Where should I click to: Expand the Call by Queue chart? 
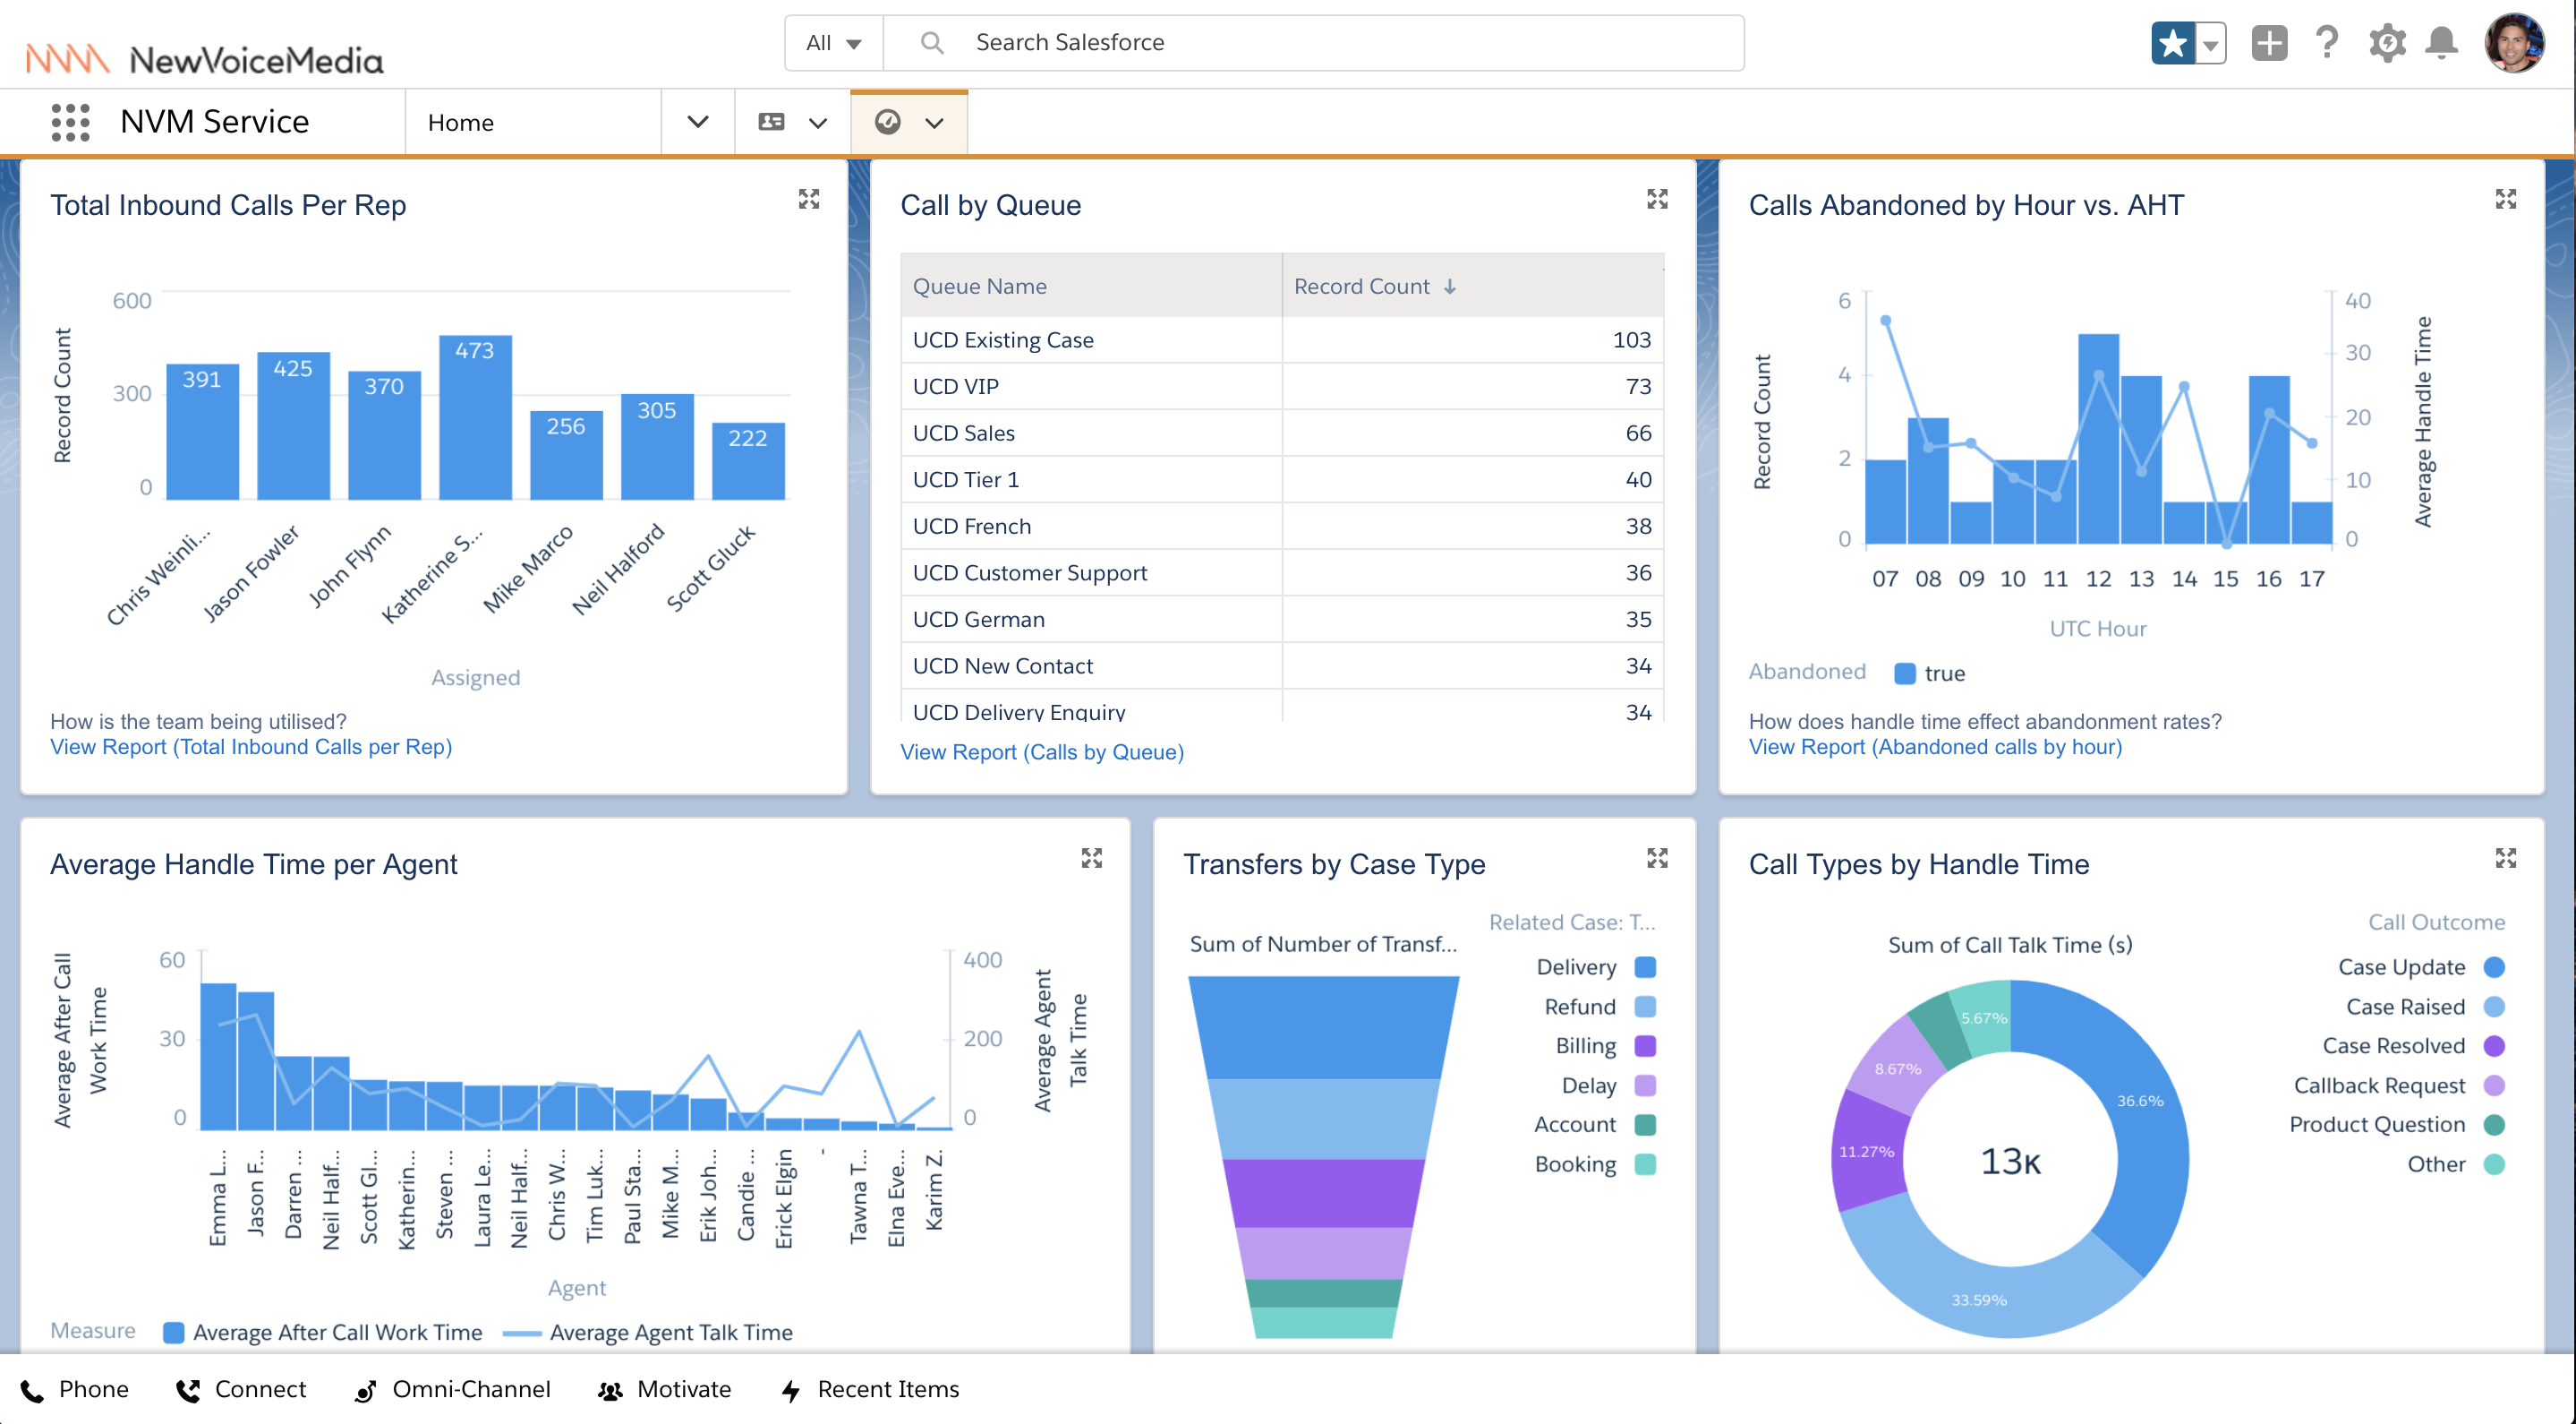1657,199
